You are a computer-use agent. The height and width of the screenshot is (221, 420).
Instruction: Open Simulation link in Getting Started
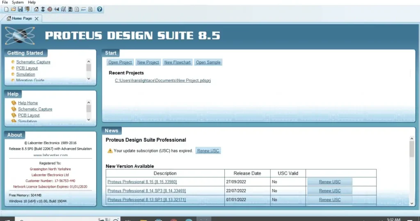coord(25,74)
